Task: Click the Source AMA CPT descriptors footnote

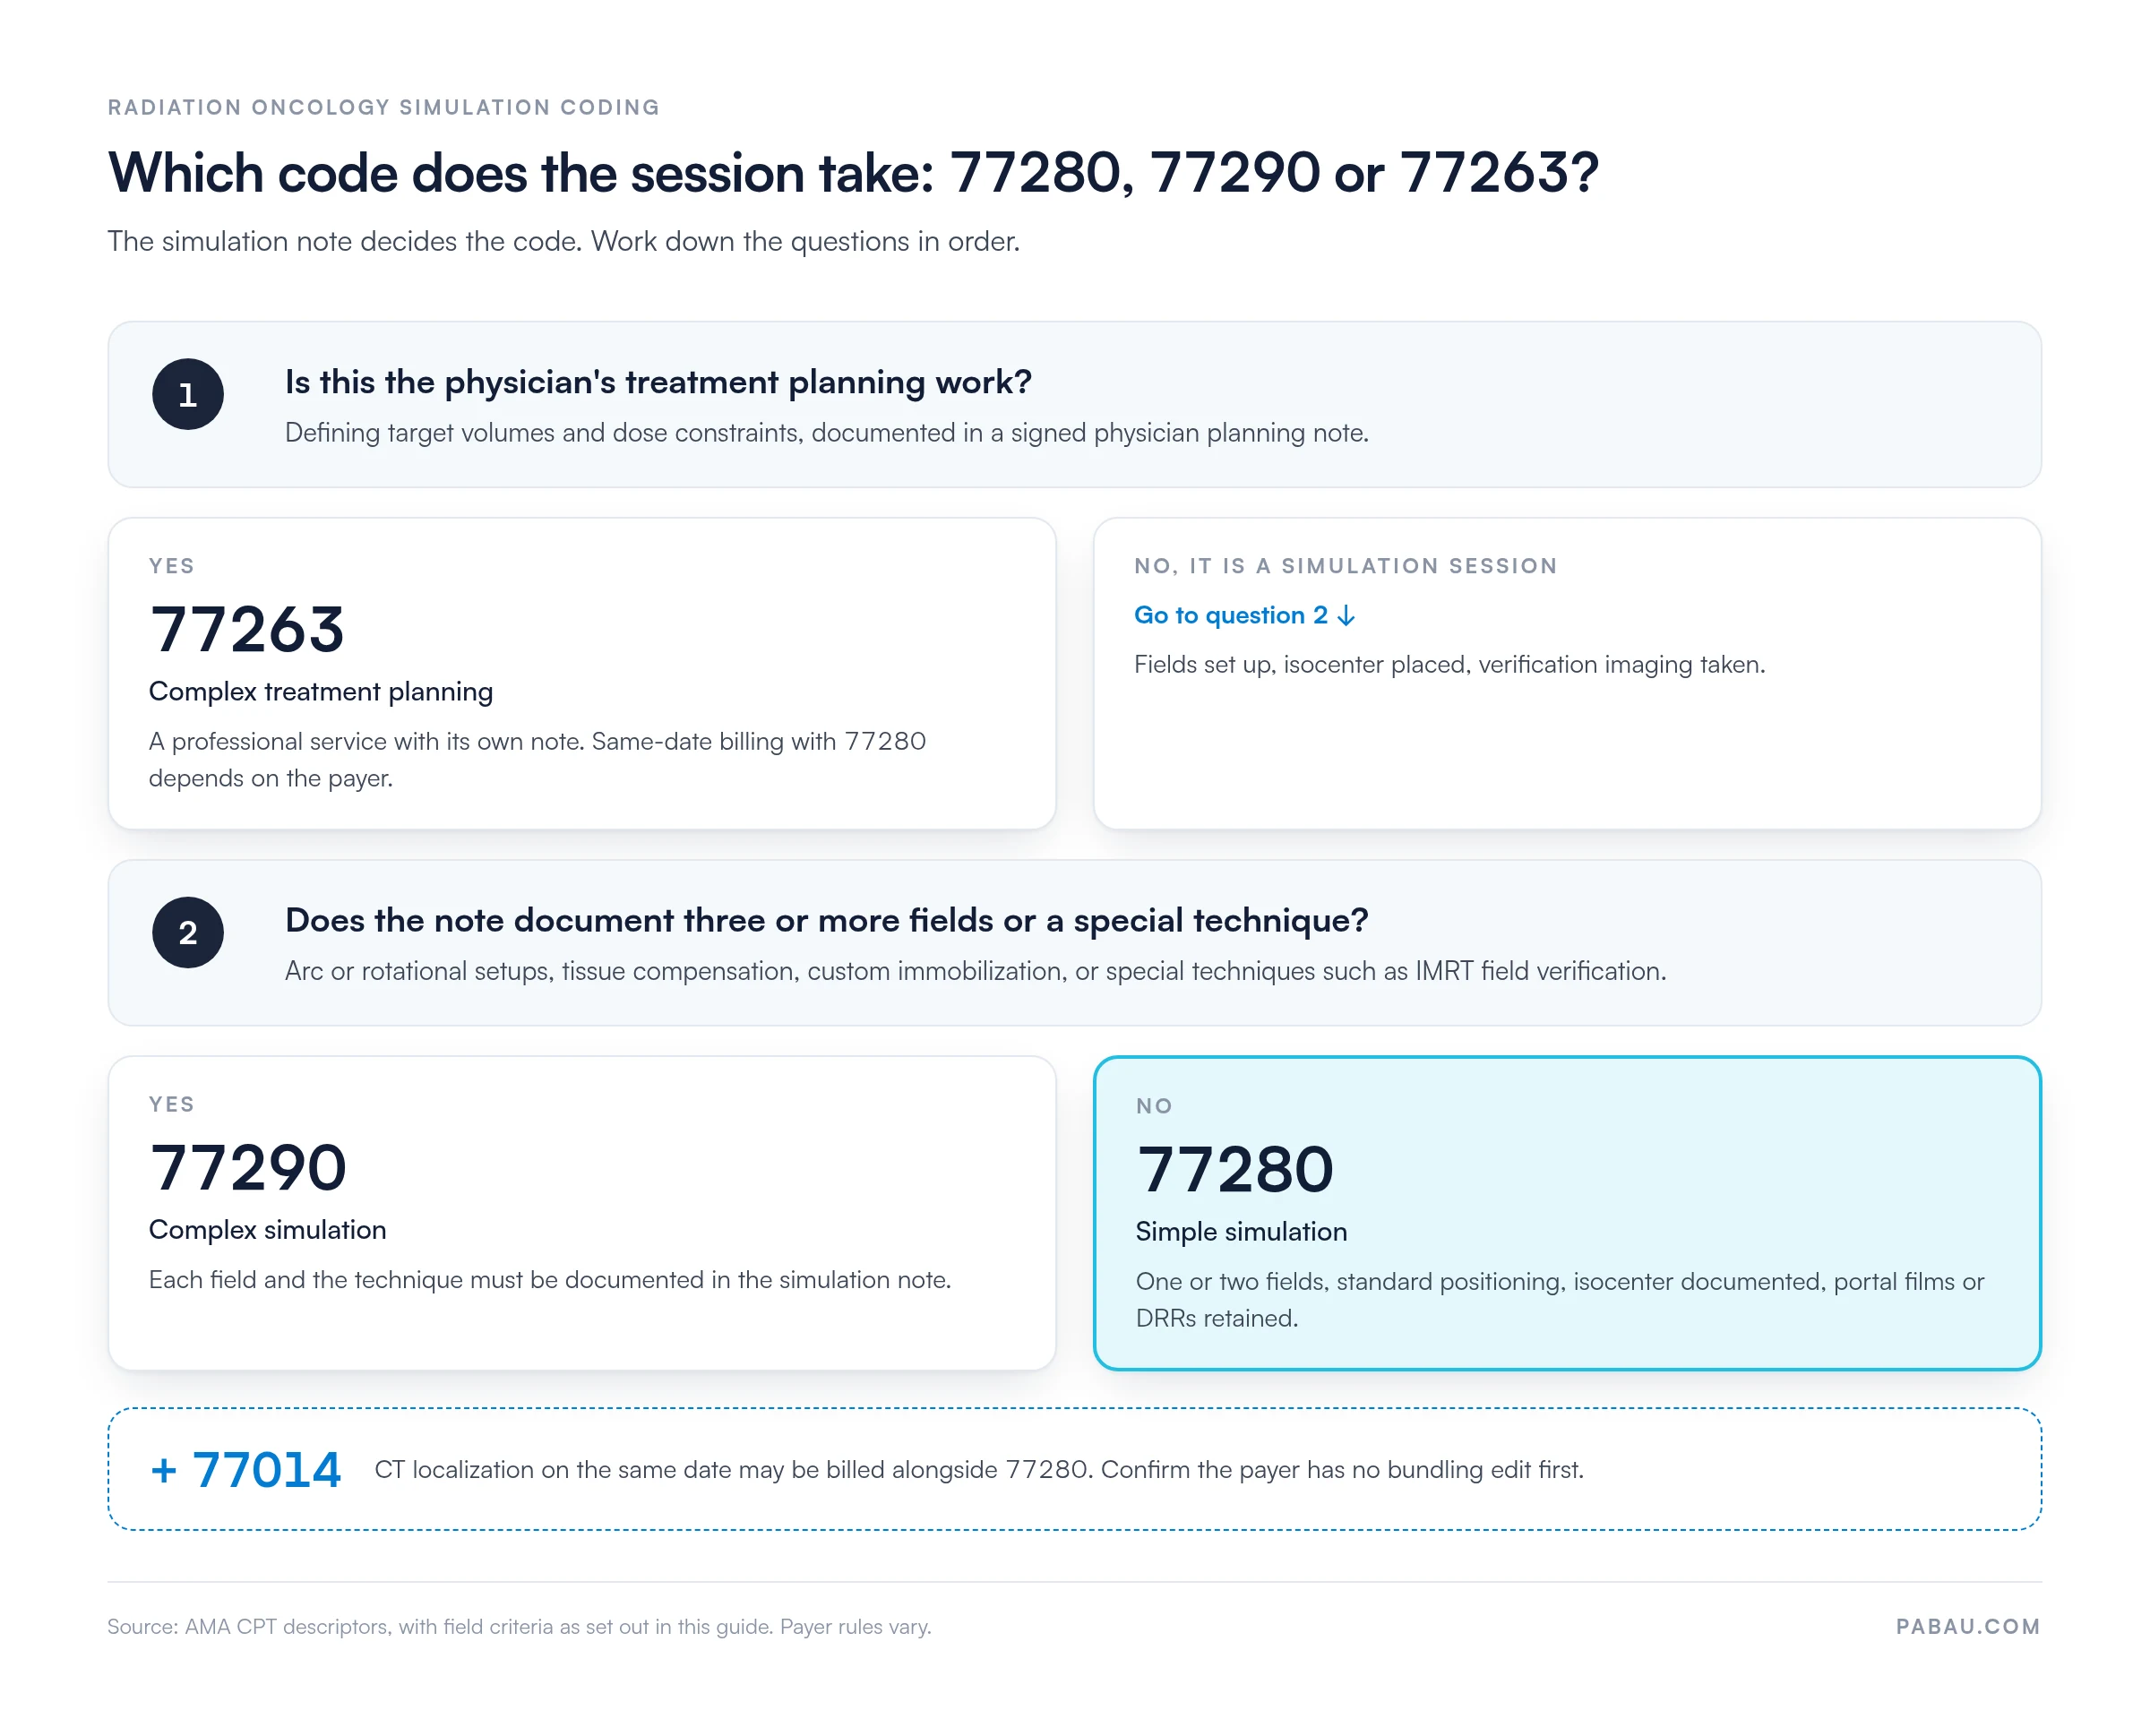Action: (519, 1626)
